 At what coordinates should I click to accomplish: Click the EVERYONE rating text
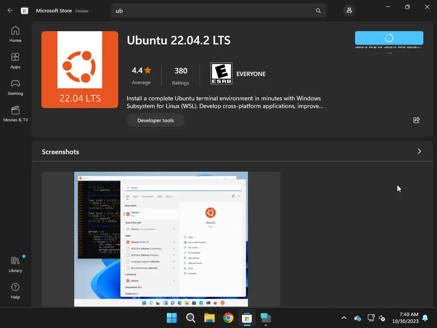[251, 74]
